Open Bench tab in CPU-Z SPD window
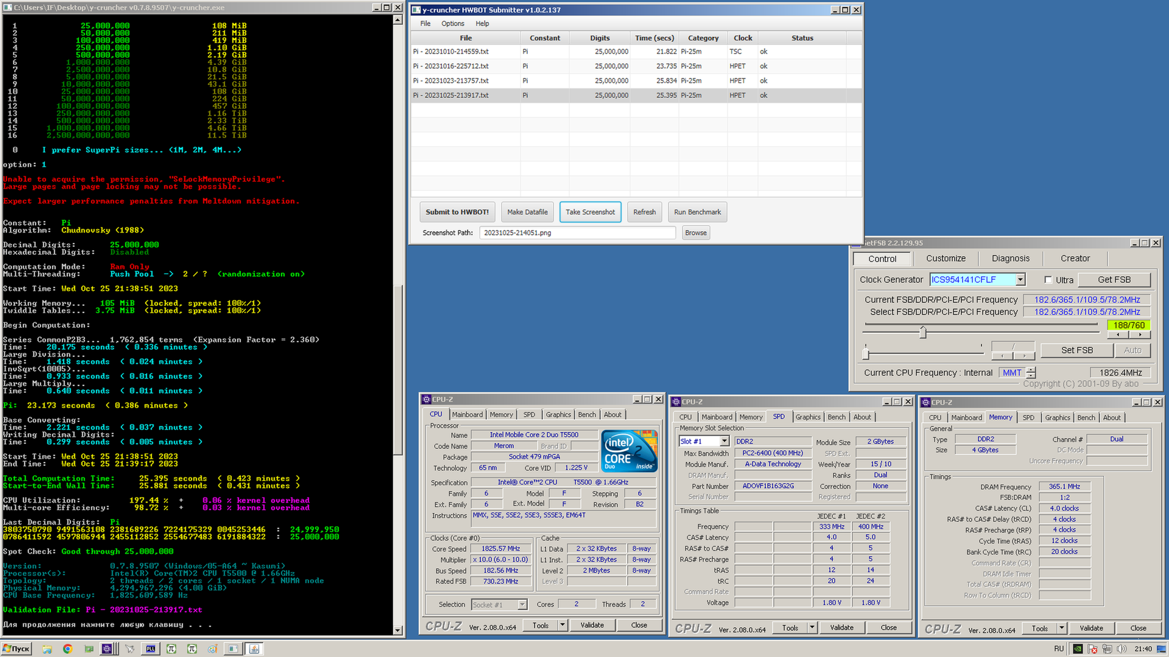Screen dimensions: 1169x657 coord(836,417)
